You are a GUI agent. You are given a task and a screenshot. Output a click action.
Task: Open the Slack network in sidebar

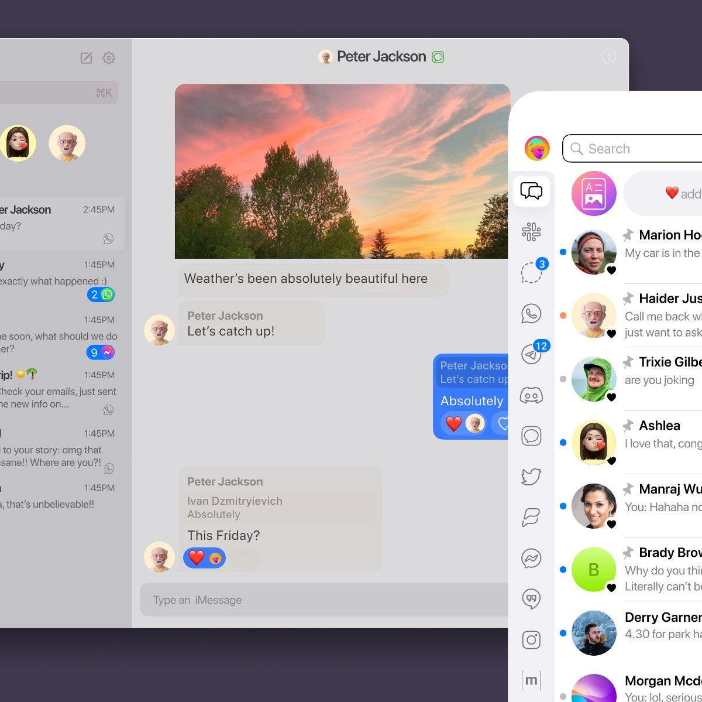[531, 232]
